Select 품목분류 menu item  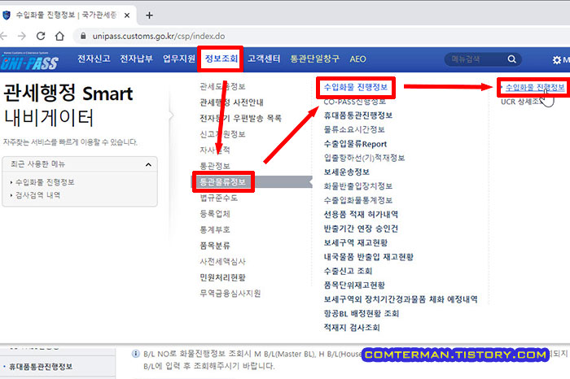pyautogui.click(x=215, y=246)
